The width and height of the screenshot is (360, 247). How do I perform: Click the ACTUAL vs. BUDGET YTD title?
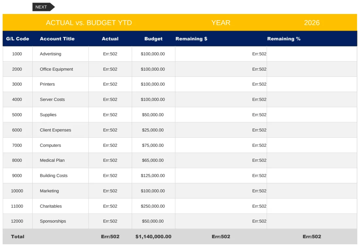pyautogui.click(x=89, y=23)
